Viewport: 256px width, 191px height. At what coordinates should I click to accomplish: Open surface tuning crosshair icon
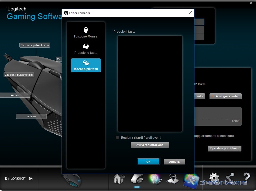pyautogui.click(x=172, y=179)
